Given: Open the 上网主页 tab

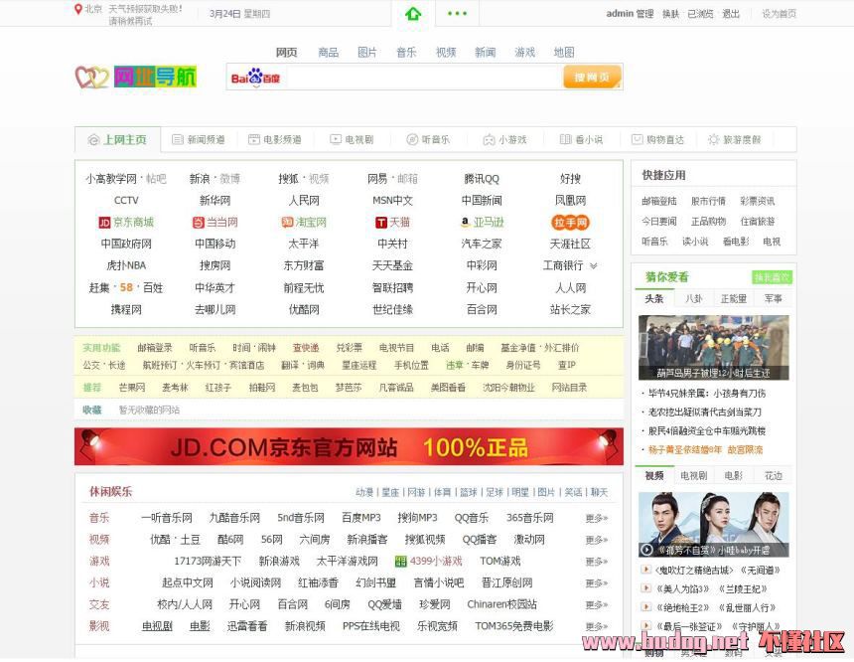Looking at the screenshot, I should tap(117, 139).
